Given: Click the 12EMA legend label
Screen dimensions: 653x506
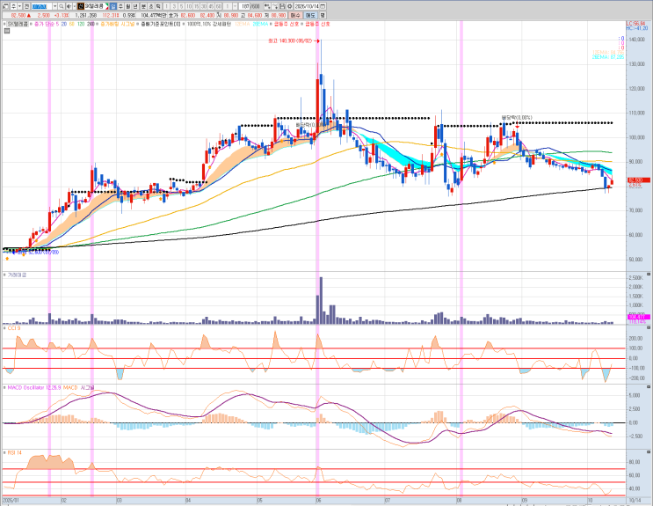Looking at the screenshot, I should (x=243, y=24).
